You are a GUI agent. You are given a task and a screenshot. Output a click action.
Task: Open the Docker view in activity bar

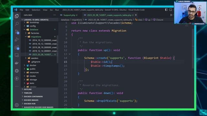tap(16, 63)
